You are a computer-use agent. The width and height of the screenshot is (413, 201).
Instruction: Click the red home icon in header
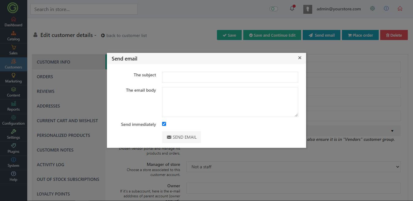[400, 9]
